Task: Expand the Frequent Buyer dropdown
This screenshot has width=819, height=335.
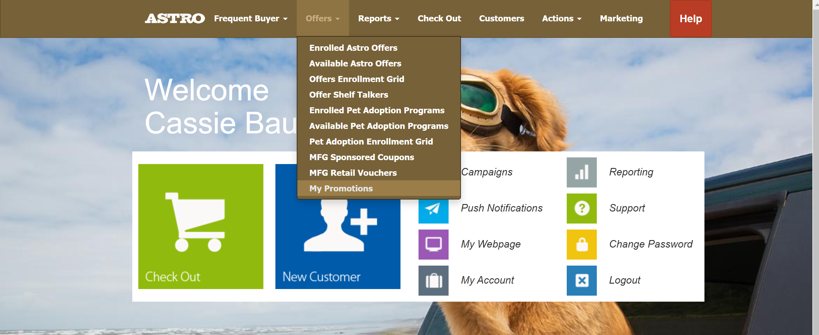Action: pyautogui.click(x=250, y=18)
